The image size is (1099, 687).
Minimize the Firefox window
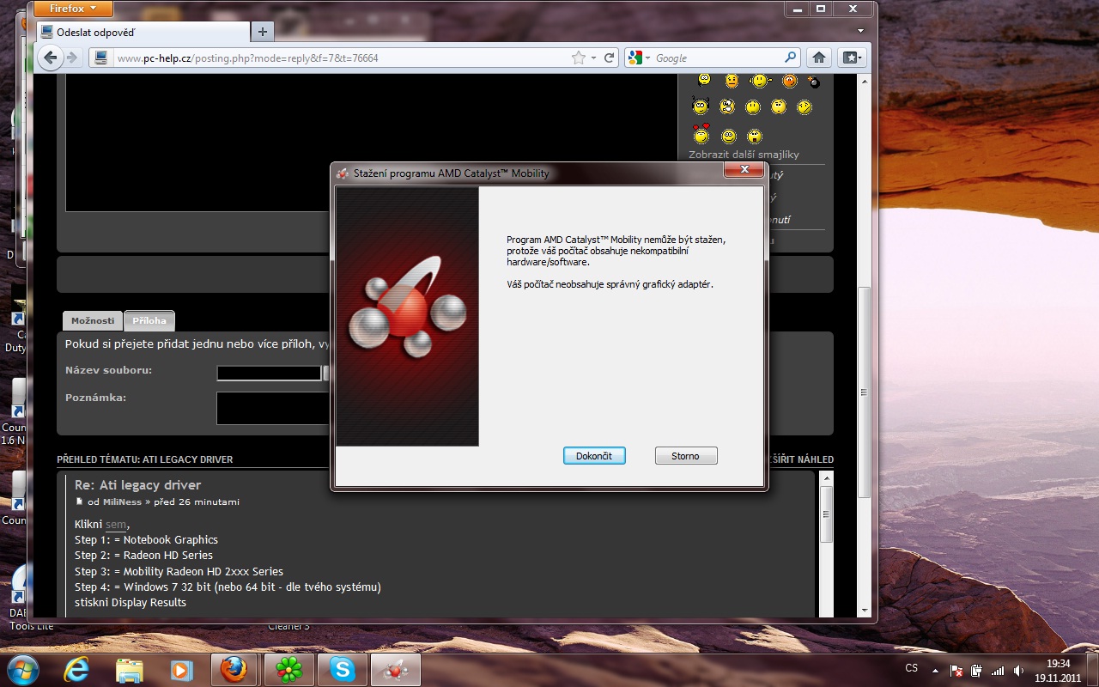tap(797, 9)
